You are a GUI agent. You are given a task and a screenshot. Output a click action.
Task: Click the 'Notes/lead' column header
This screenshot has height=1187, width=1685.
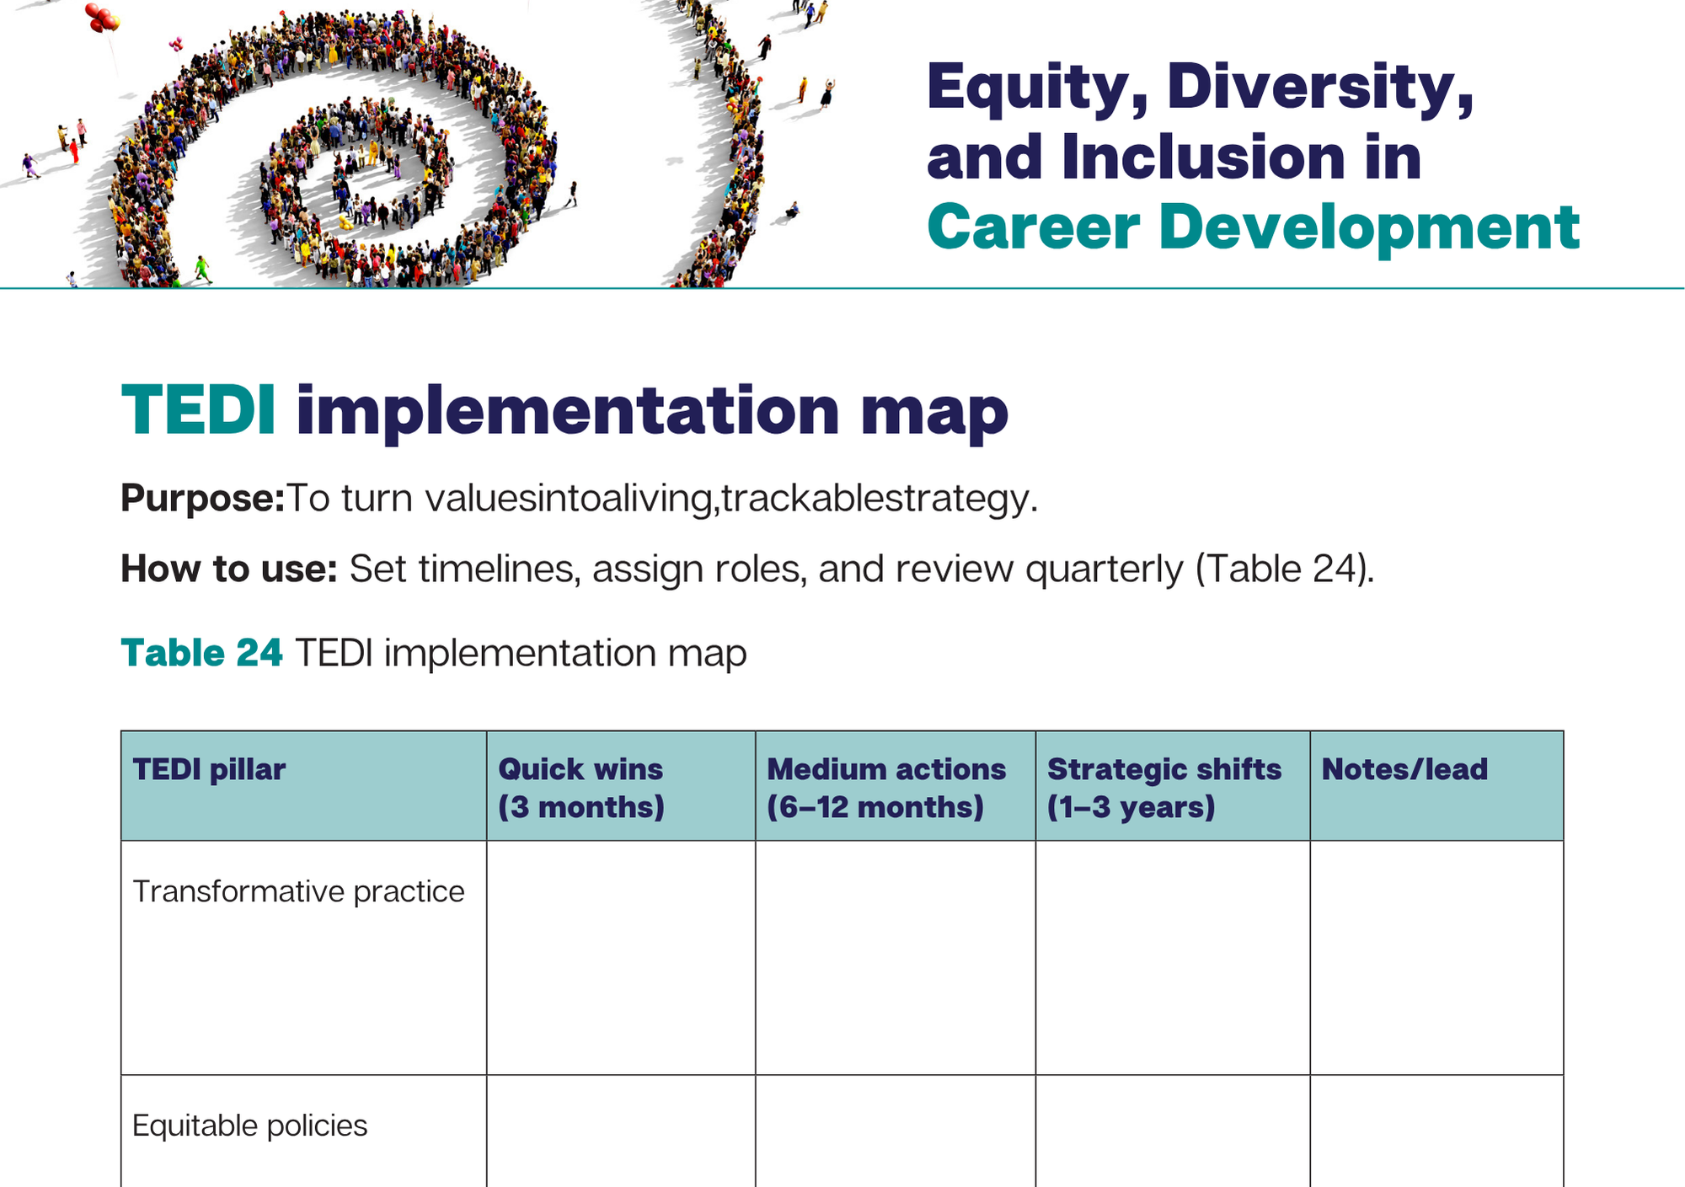tap(1404, 769)
